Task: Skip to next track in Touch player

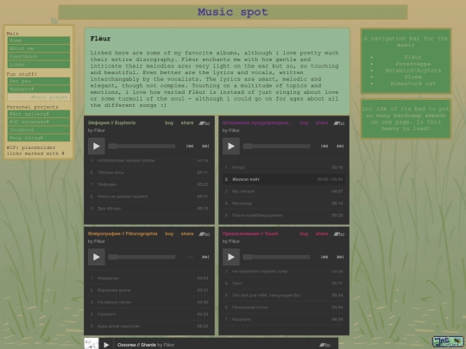Action: [340, 257]
